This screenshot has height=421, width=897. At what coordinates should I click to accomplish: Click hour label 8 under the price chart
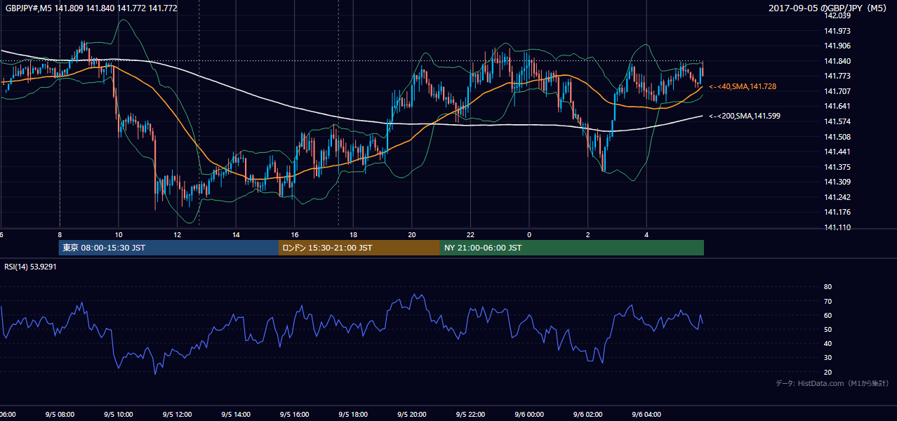tap(60, 235)
